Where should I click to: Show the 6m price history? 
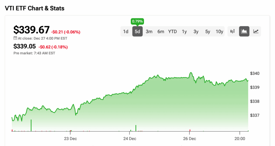click(x=161, y=31)
